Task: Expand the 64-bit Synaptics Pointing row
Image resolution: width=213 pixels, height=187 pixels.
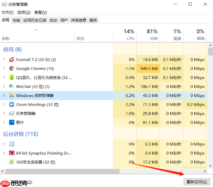Action: point(4,153)
